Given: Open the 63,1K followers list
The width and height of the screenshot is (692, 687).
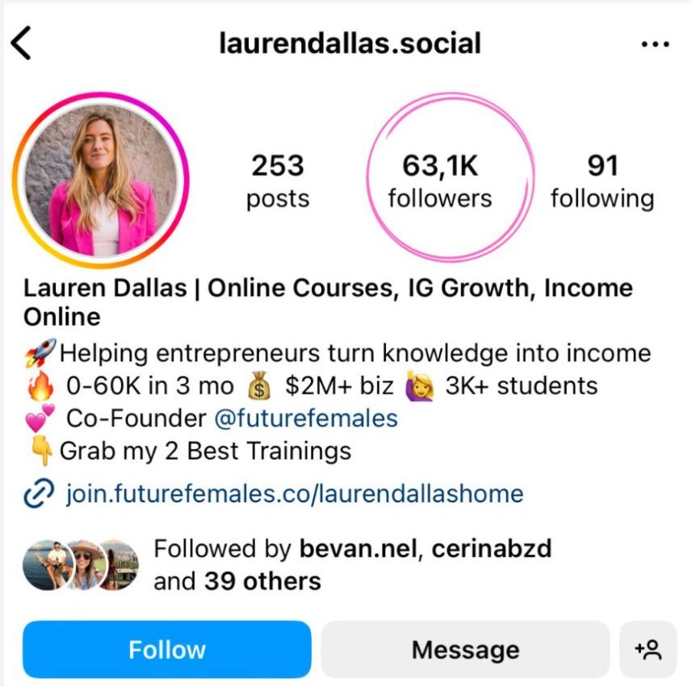Looking at the screenshot, I should [440, 181].
